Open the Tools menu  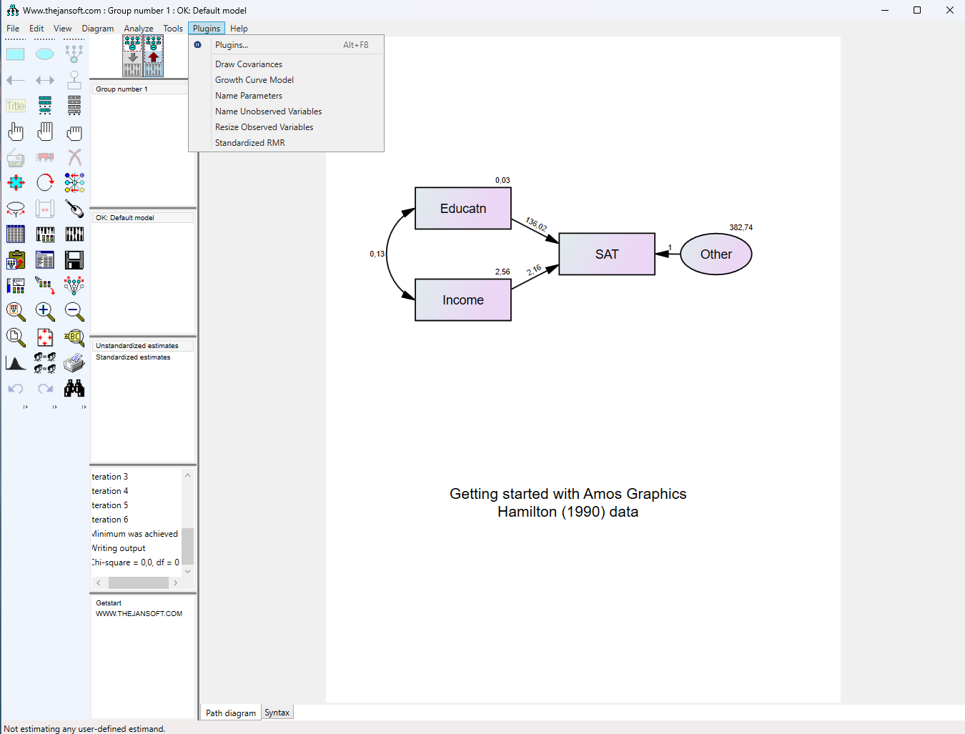click(173, 29)
